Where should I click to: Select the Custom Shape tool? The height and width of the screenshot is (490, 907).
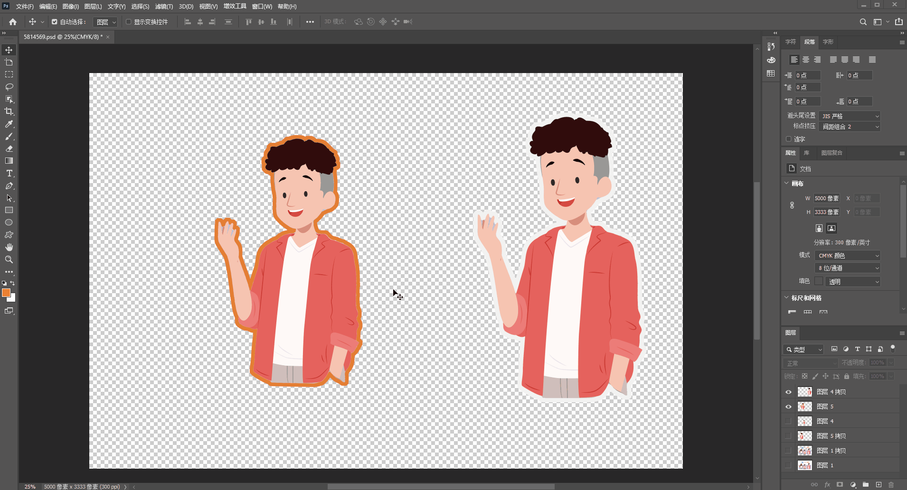click(x=9, y=235)
